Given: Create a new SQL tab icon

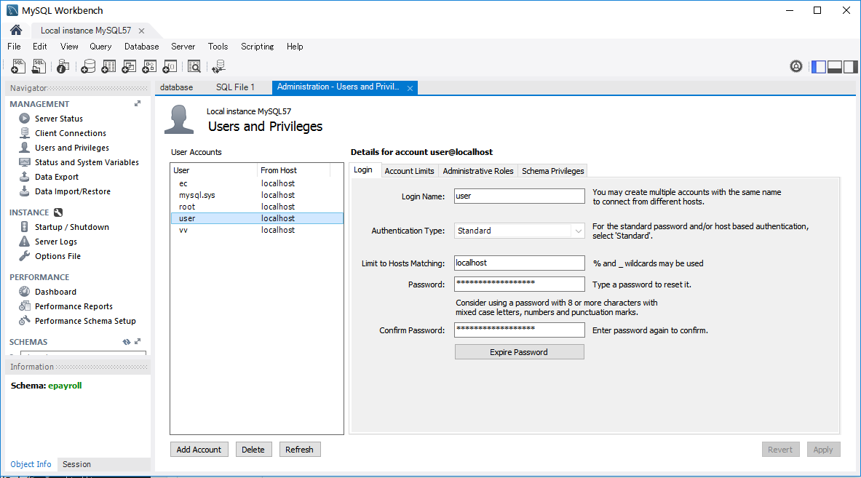Looking at the screenshot, I should (x=18, y=66).
